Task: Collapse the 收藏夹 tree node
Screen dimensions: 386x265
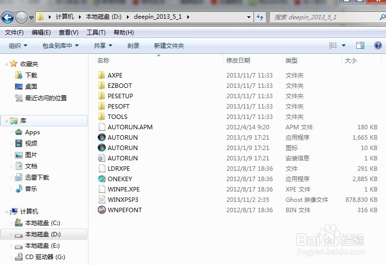Action: [x=6, y=64]
